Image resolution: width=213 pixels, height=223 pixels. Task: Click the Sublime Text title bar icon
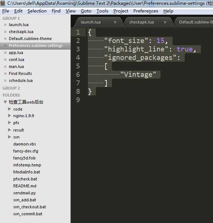coord(3,3)
